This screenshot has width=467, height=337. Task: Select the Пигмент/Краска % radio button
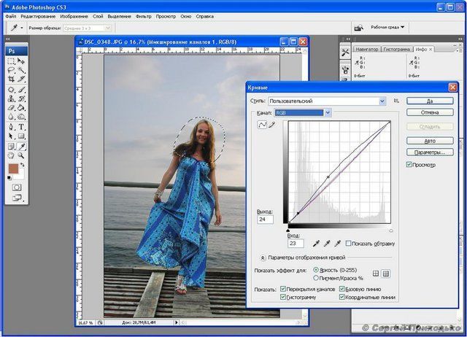pyautogui.click(x=315, y=278)
